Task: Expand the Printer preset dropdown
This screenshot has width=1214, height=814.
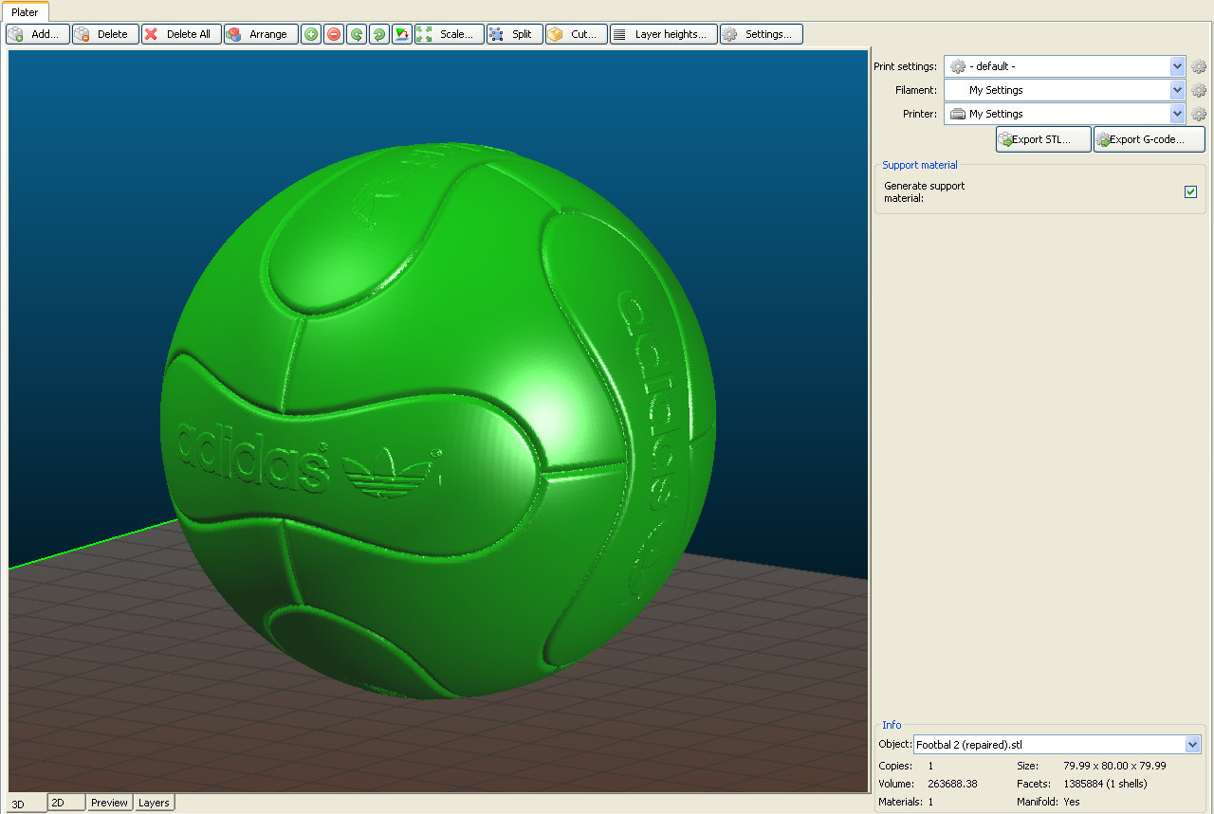Action: 1177,114
